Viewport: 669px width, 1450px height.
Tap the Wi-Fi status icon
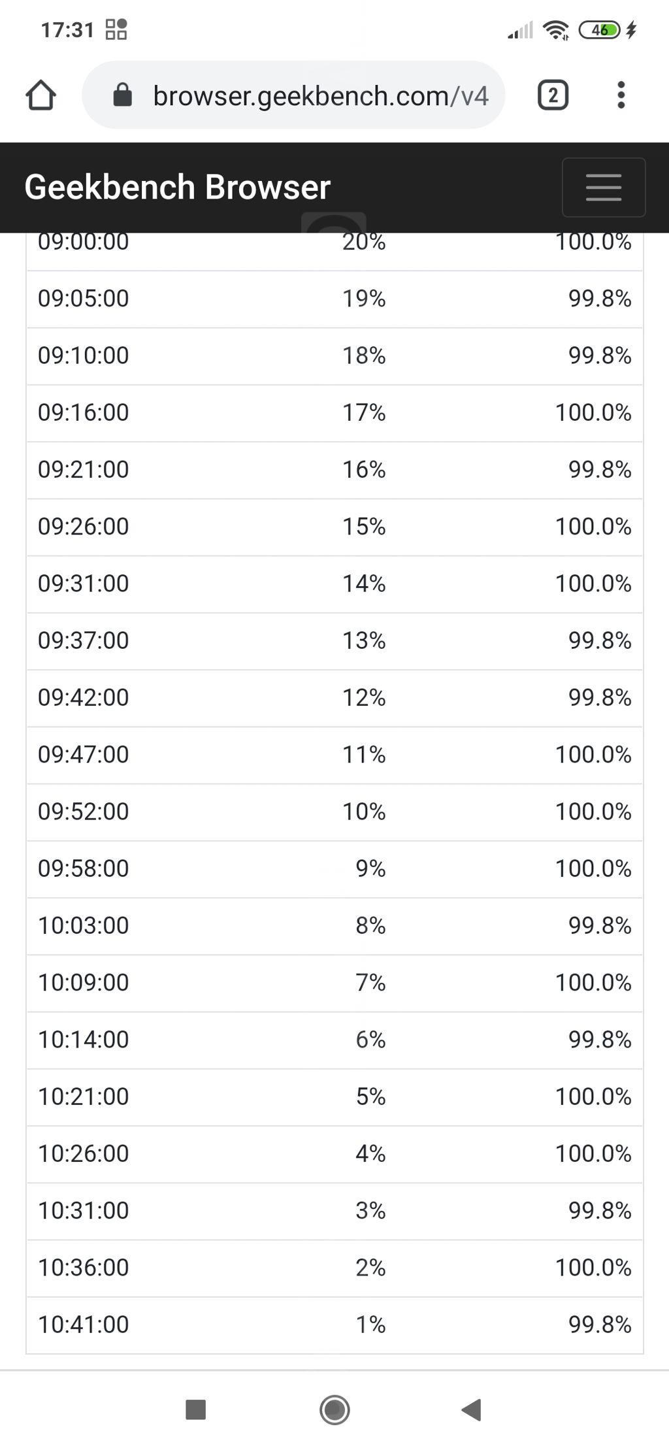pyautogui.click(x=555, y=30)
